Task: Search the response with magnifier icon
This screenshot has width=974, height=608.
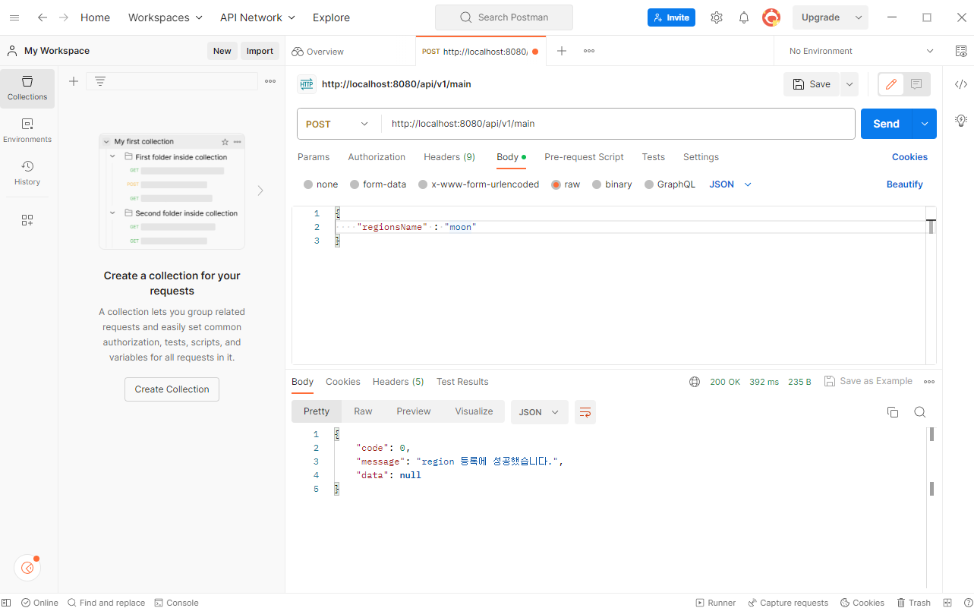Action: coord(920,412)
